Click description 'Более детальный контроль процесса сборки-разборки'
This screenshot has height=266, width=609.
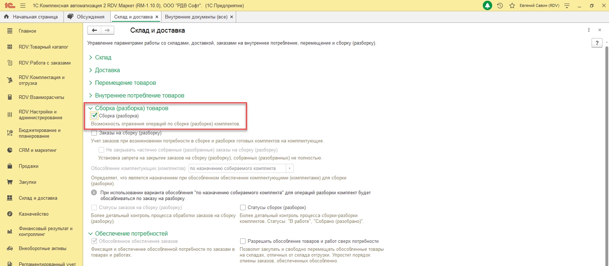pos(302,219)
